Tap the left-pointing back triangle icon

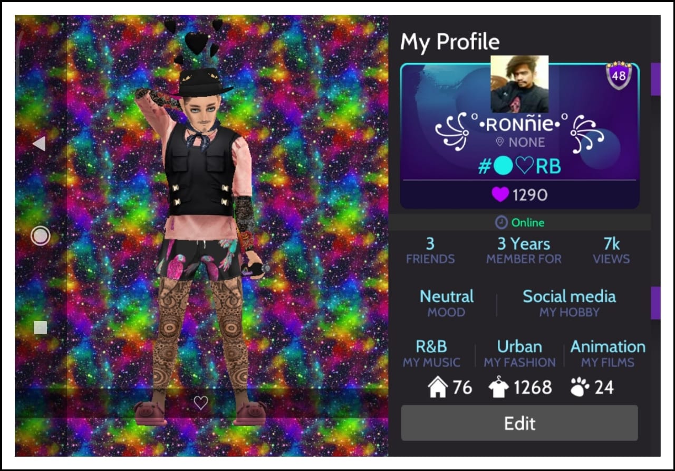[39, 143]
